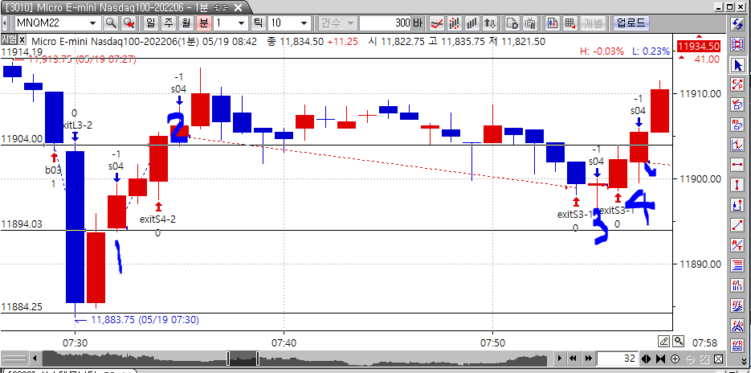
Task: Click the chart zoom magnifier below price axis
Action: point(679,341)
